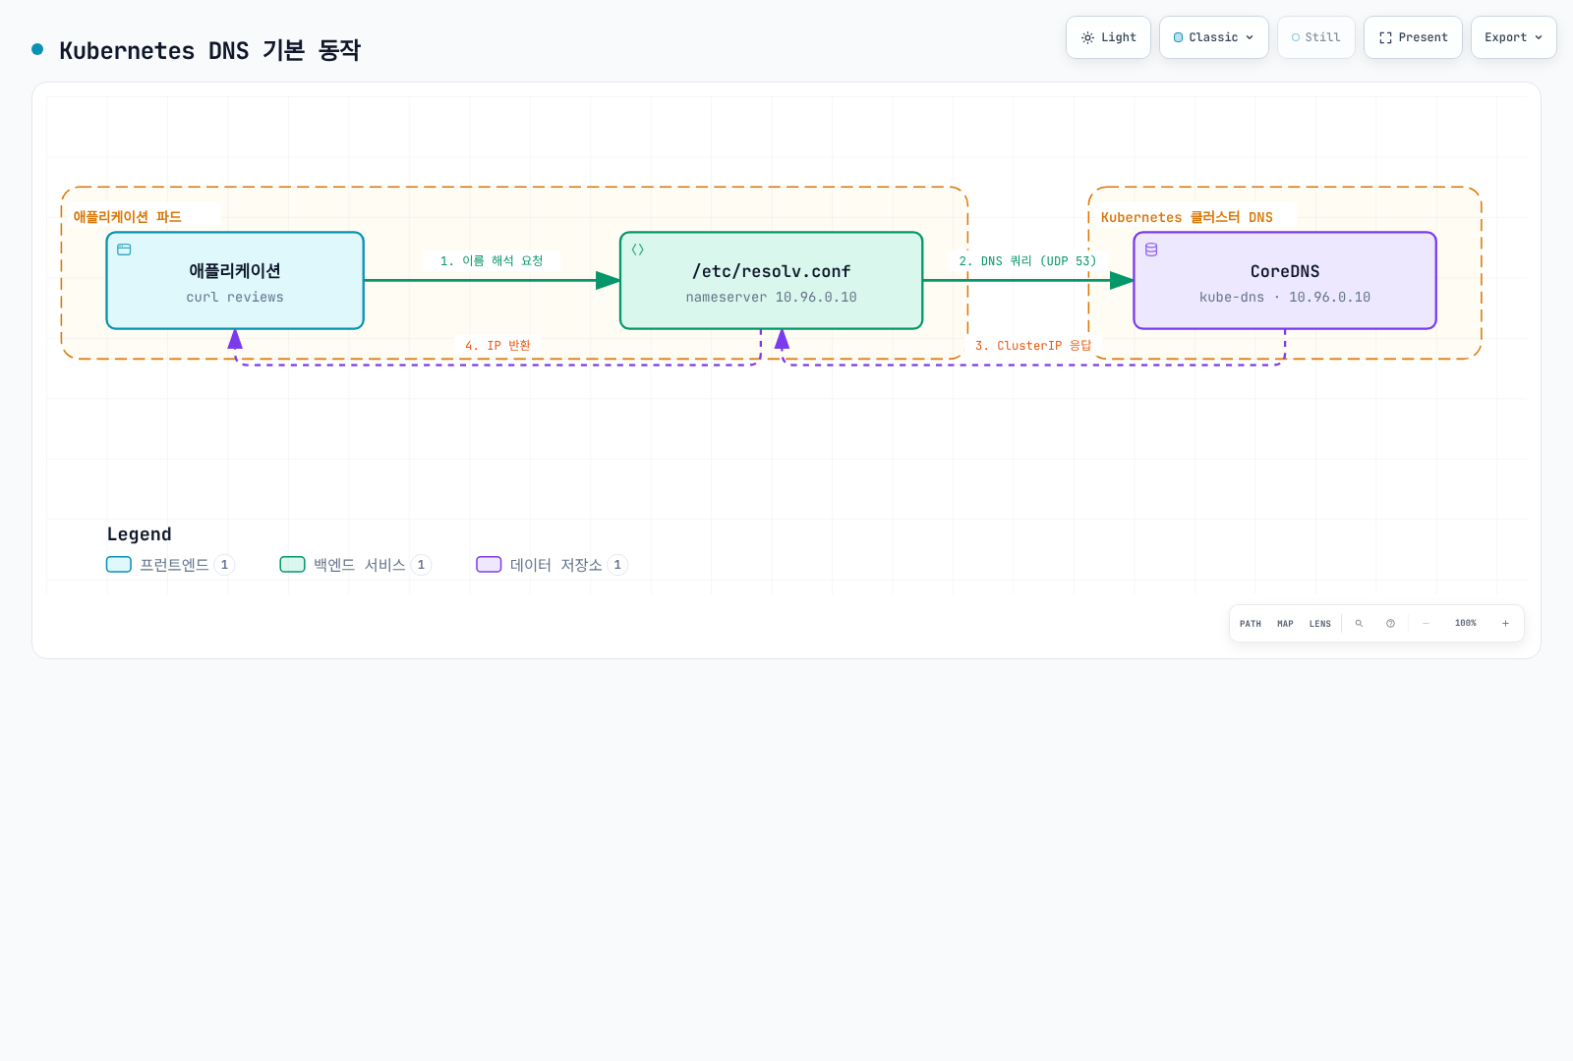Select the /etc/resolv.conf node
The width and height of the screenshot is (1573, 1061).
pyautogui.click(x=772, y=281)
